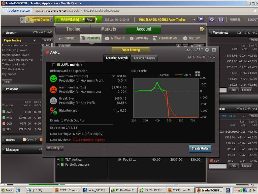258x194 pixels.
Task: Click Lookup button in Marketview panel
Action: tap(246, 90)
